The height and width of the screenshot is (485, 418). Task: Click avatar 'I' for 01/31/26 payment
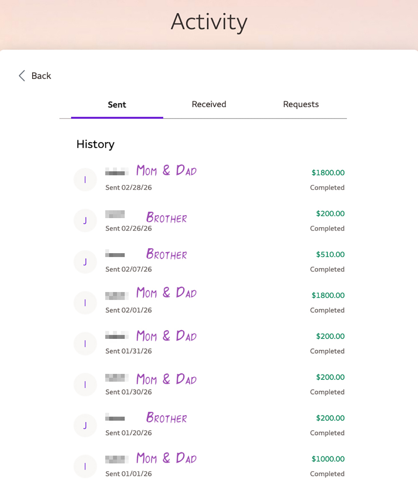(85, 343)
